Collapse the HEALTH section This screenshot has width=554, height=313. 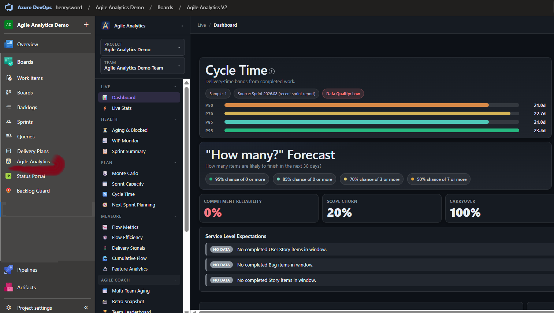tap(175, 119)
